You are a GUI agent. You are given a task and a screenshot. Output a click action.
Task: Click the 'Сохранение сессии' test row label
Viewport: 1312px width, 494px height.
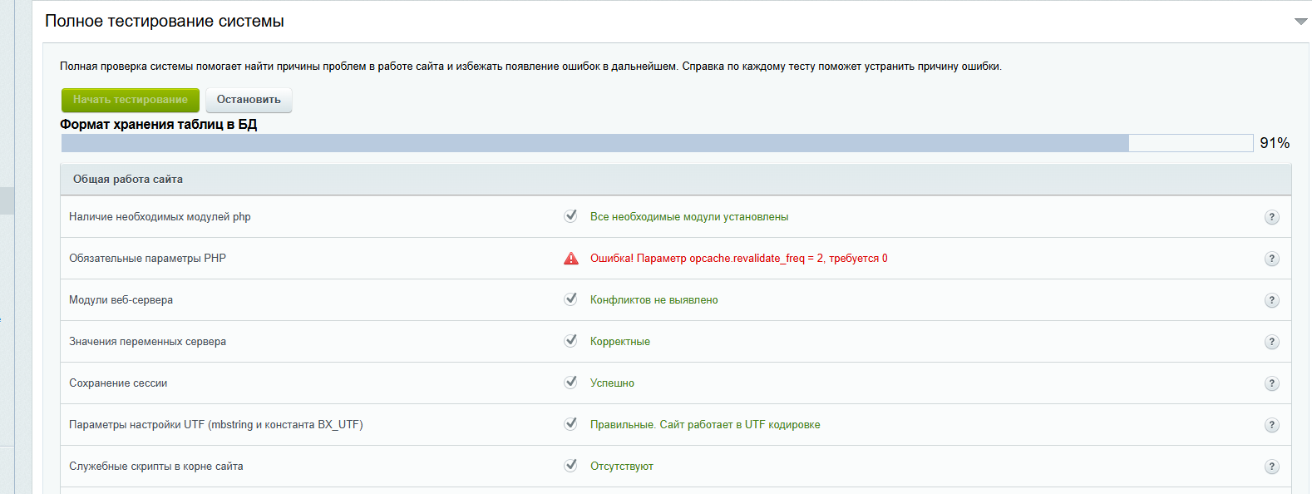[118, 383]
